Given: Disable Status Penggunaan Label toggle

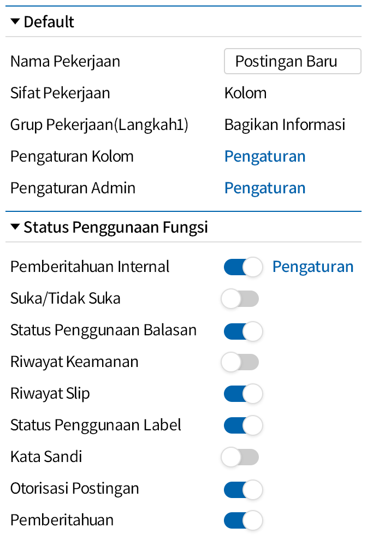Looking at the screenshot, I should [x=243, y=425].
